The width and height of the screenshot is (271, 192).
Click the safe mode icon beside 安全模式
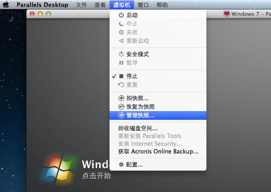[121, 54]
